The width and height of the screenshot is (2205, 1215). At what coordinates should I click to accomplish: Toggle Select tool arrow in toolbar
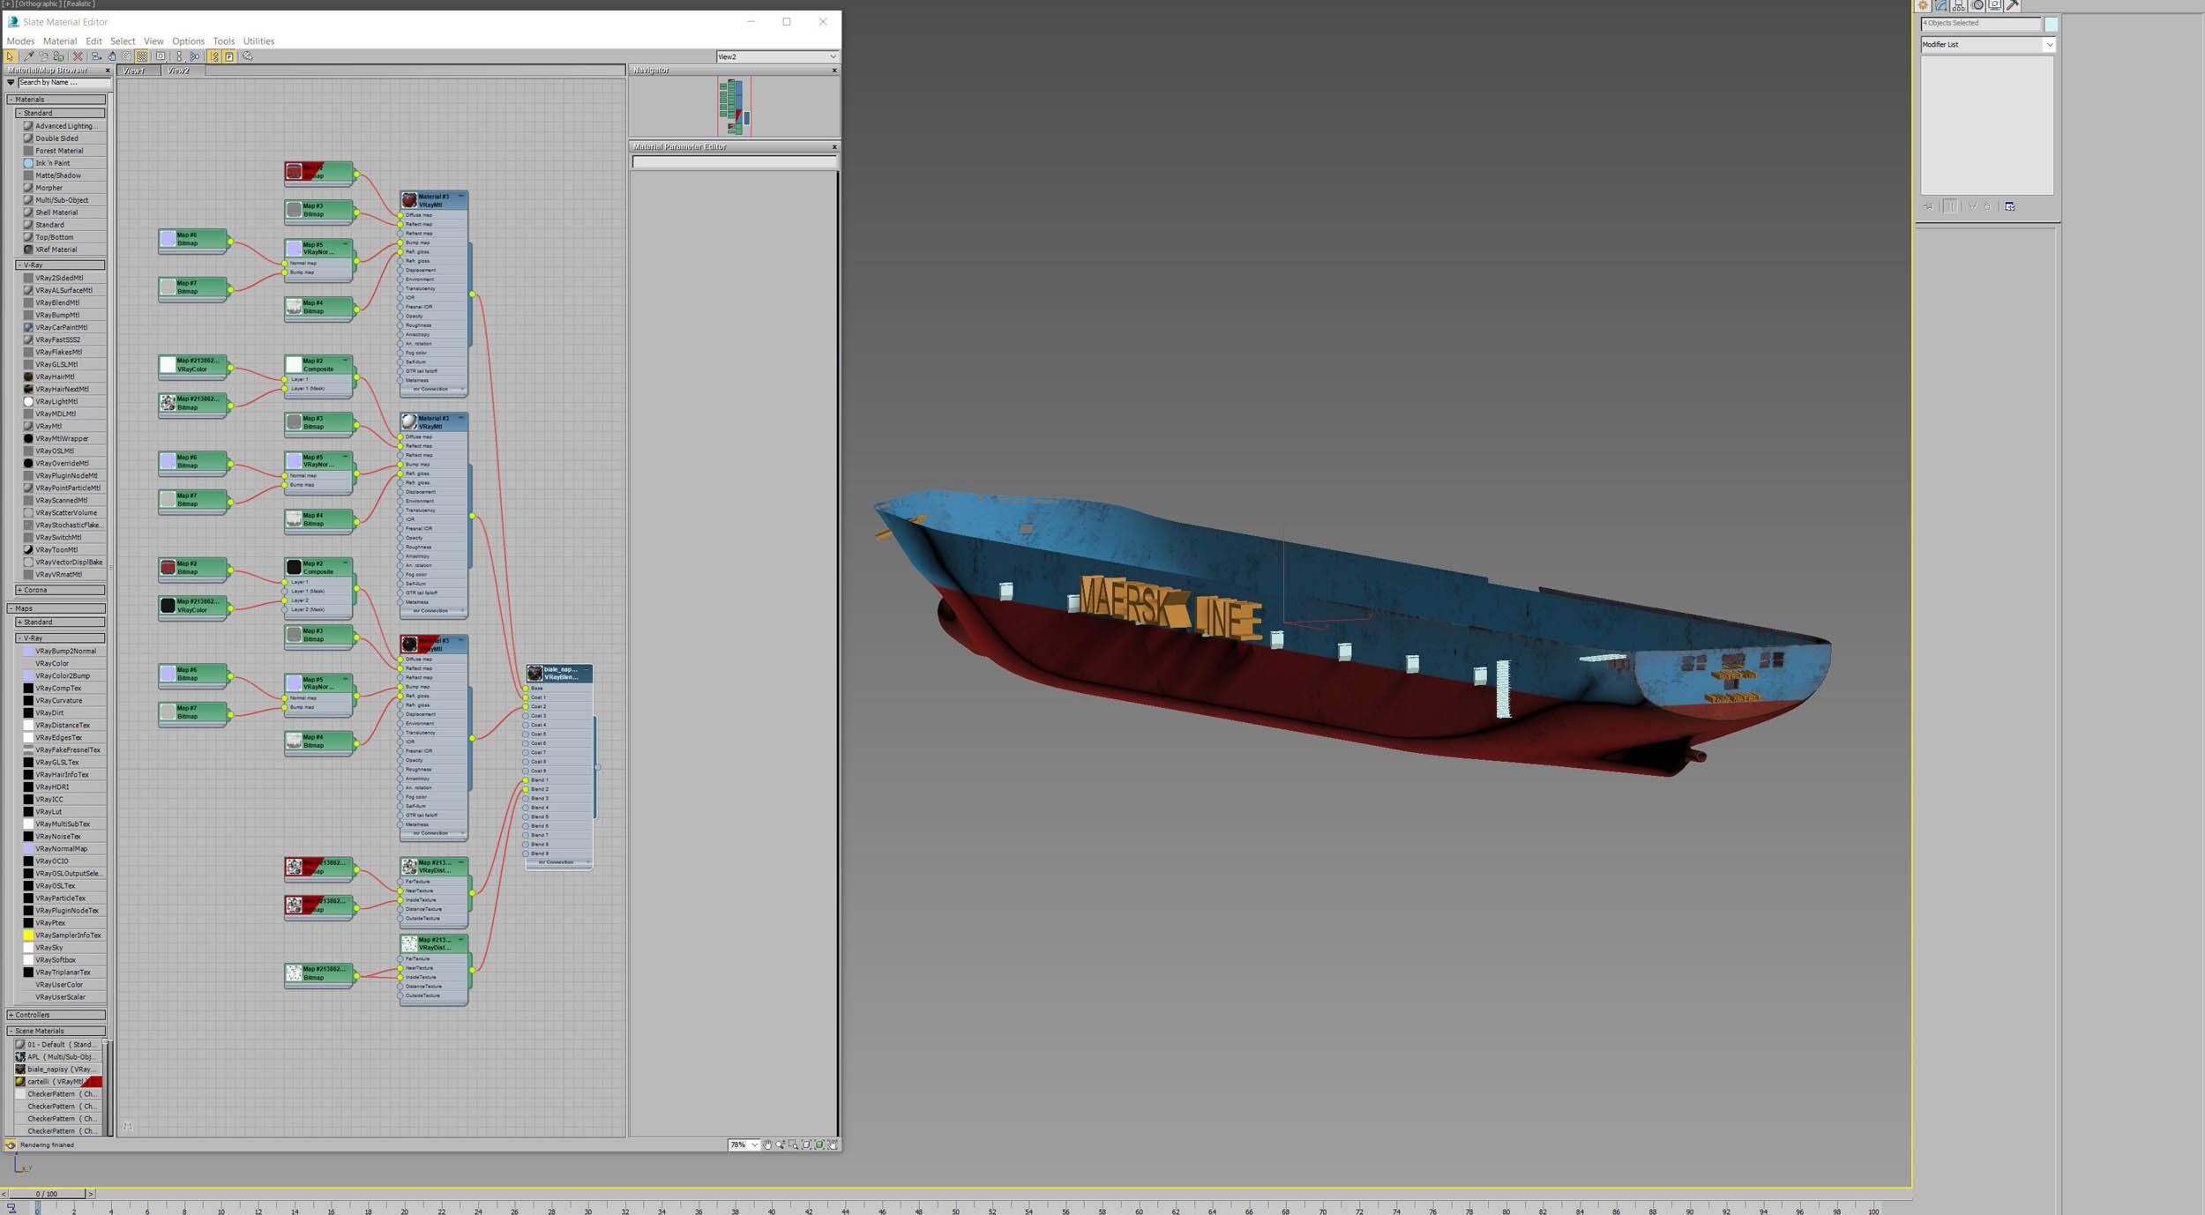(10, 56)
